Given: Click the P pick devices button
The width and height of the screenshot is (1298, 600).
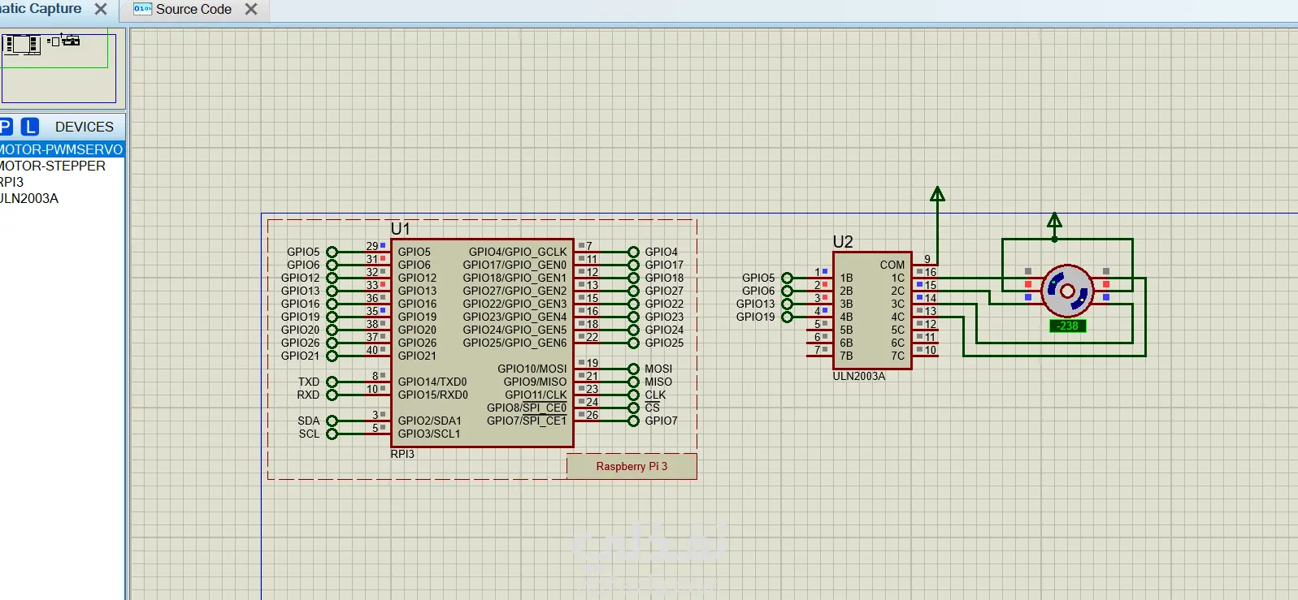Looking at the screenshot, I should (6, 127).
